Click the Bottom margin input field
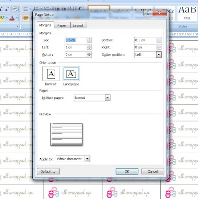This screenshot has width=198, height=199. click(x=145, y=40)
